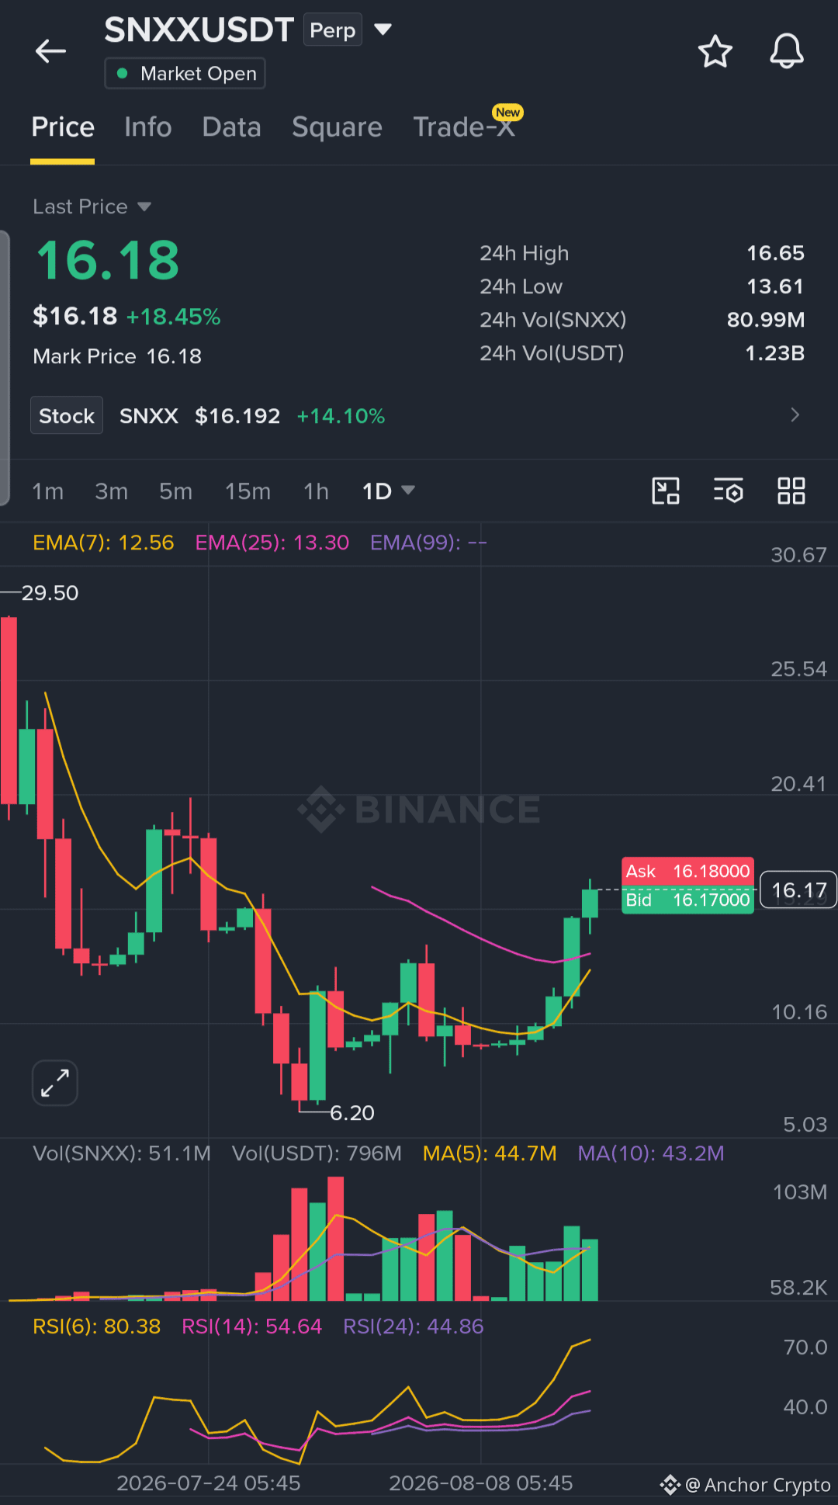Screen dimensions: 838x1505
Task: Tap the RSI(24): 44.86 label
Action: [x=413, y=1326]
